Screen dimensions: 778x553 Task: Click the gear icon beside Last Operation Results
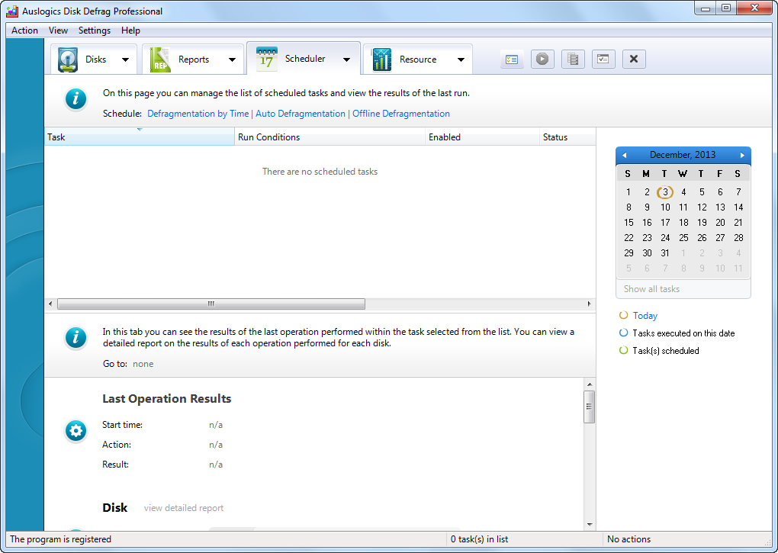(76, 430)
